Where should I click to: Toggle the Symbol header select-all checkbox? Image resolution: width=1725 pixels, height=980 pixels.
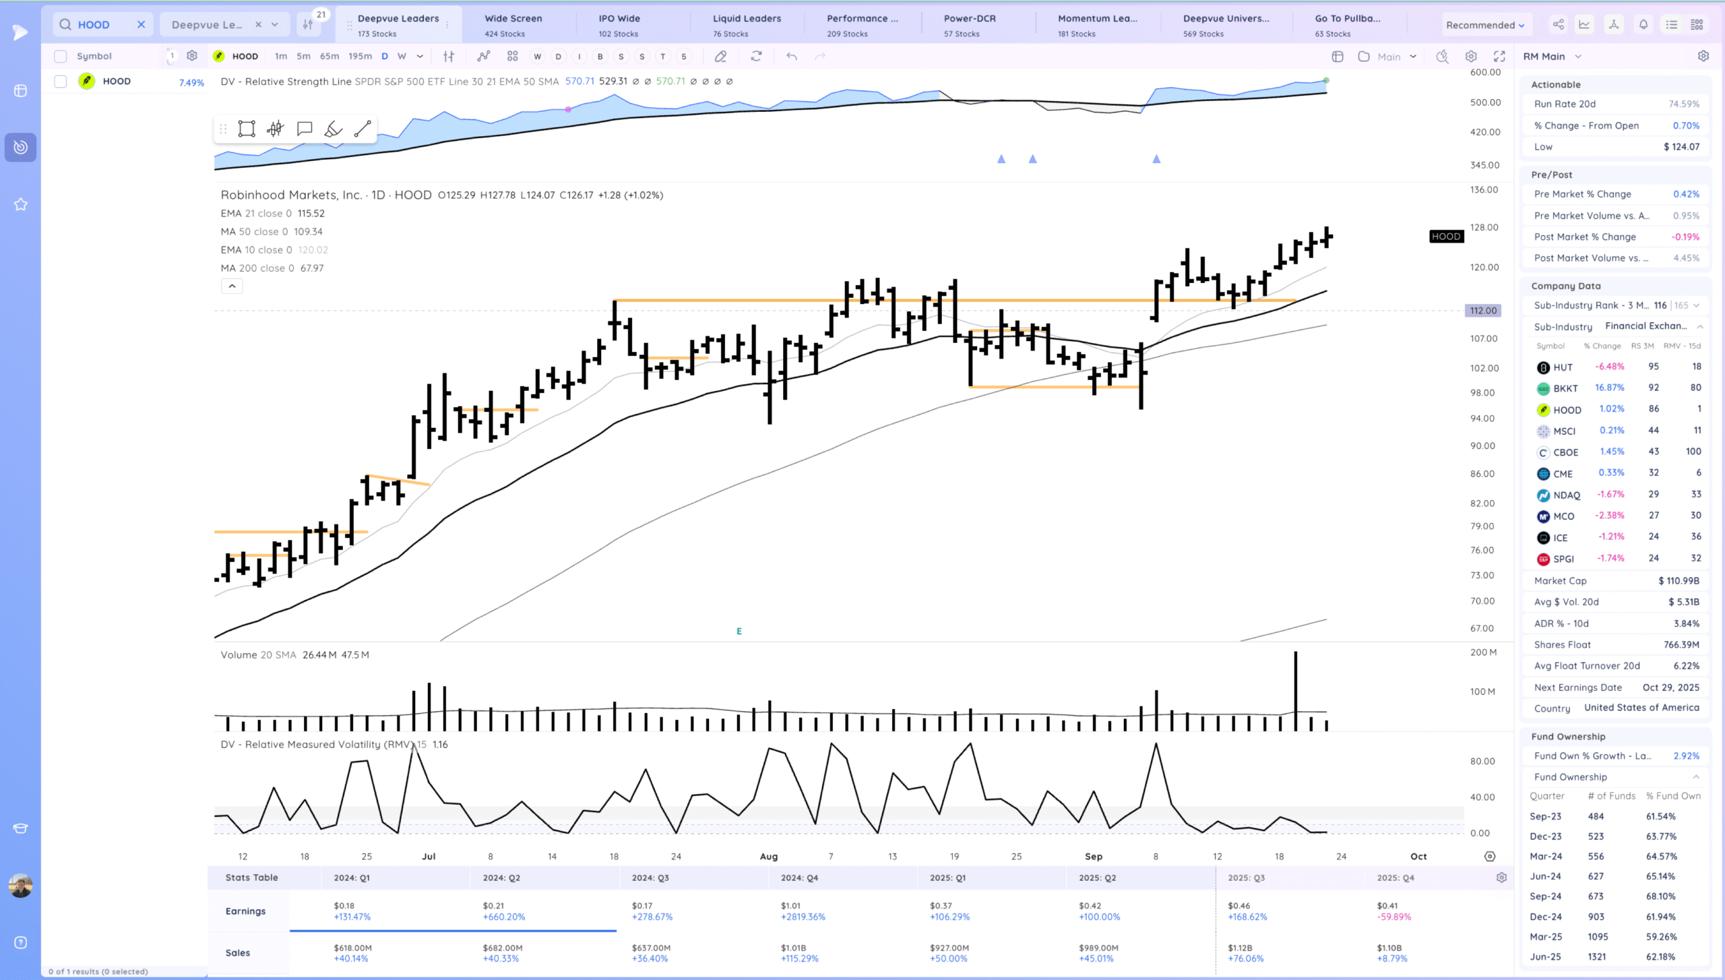tap(61, 57)
